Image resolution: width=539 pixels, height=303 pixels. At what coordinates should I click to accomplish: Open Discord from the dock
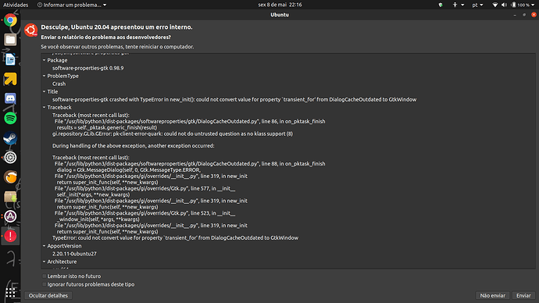point(10,98)
